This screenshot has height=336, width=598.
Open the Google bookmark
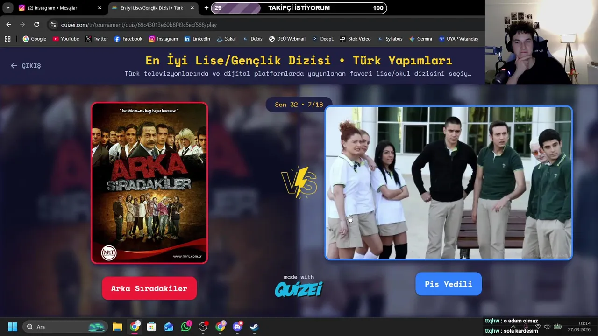[35, 39]
